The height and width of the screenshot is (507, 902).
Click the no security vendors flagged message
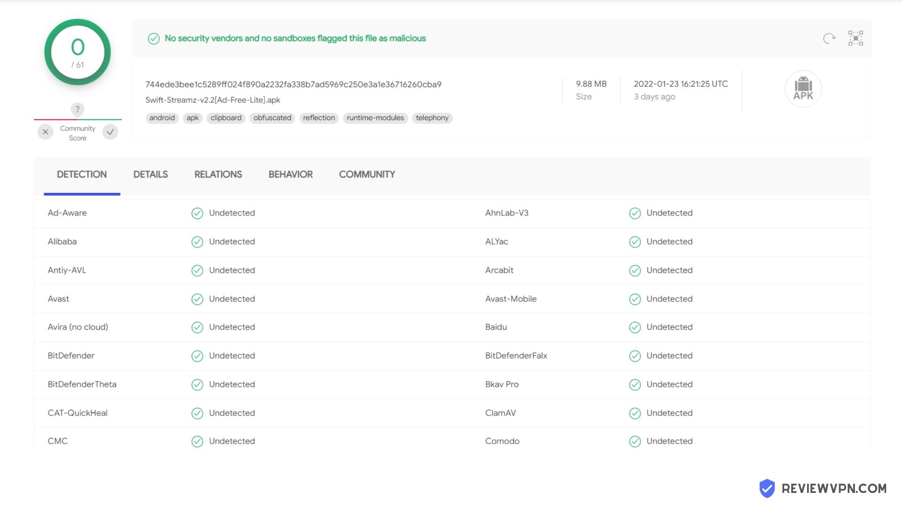pos(295,38)
